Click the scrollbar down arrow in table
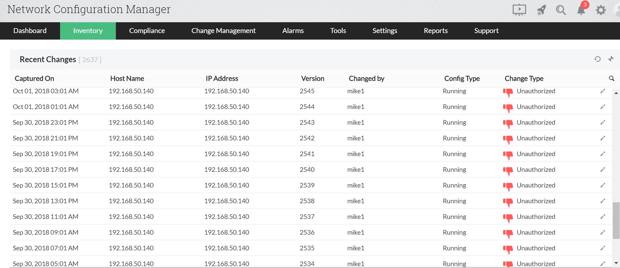The image size is (620, 268). (616, 263)
